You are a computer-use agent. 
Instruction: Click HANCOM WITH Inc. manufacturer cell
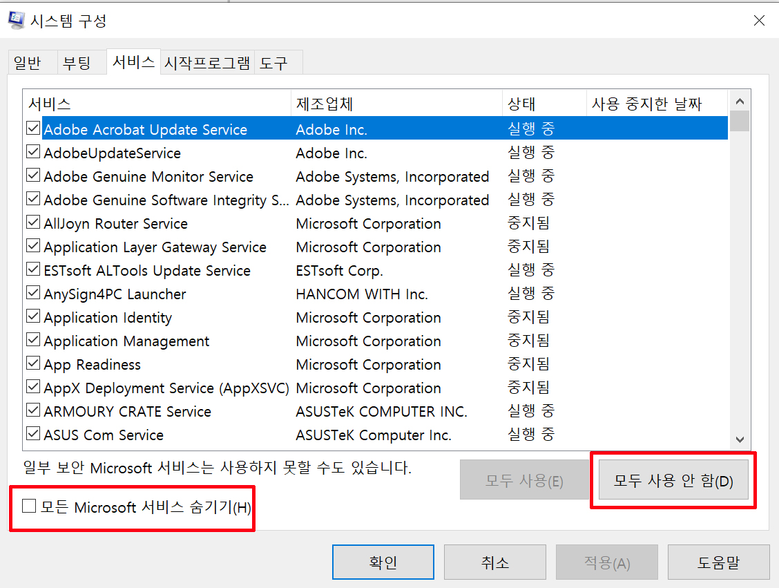pyautogui.click(x=362, y=294)
